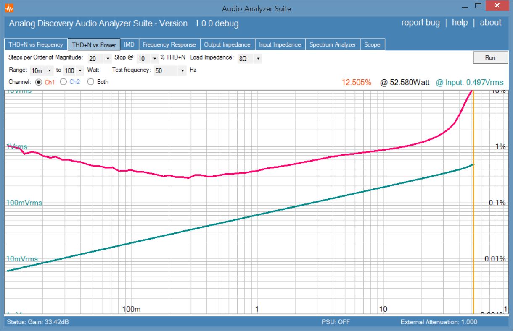Image resolution: width=513 pixels, height=331 pixels.
Task: Click the 10mVrms axis label
Action: pos(22,259)
